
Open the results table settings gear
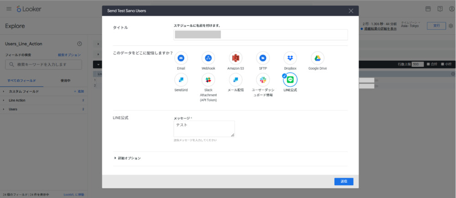point(453,74)
